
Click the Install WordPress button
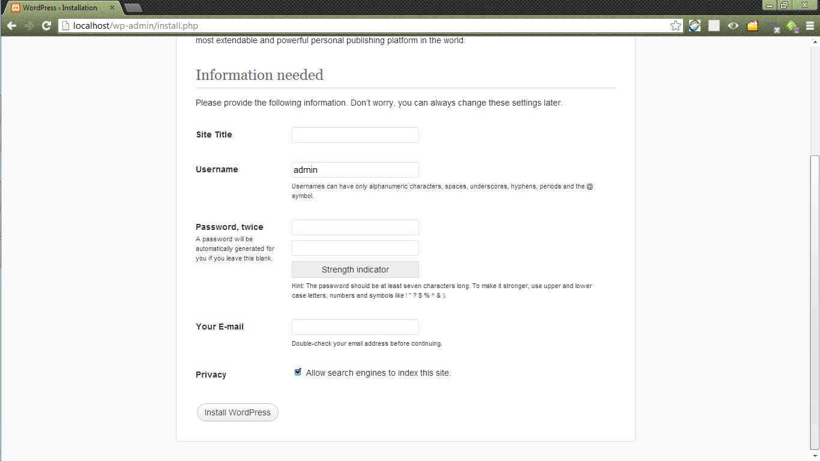click(x=237, y=412)
